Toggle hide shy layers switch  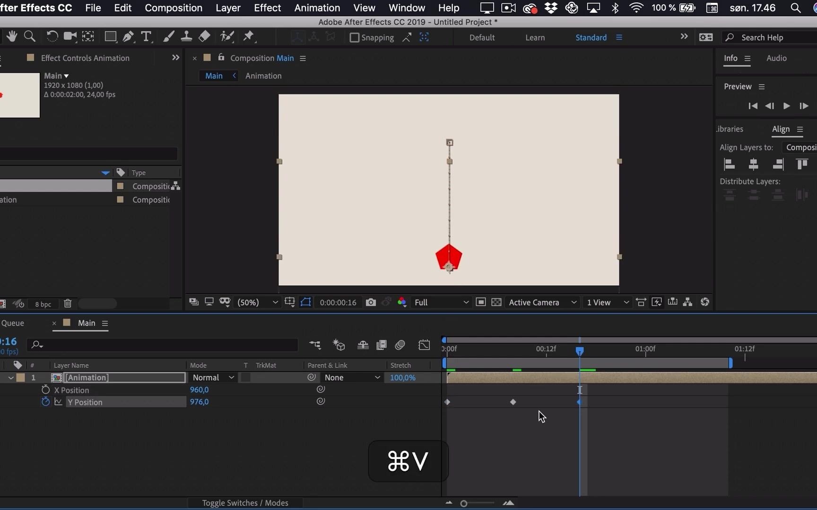tap(363, 345)
